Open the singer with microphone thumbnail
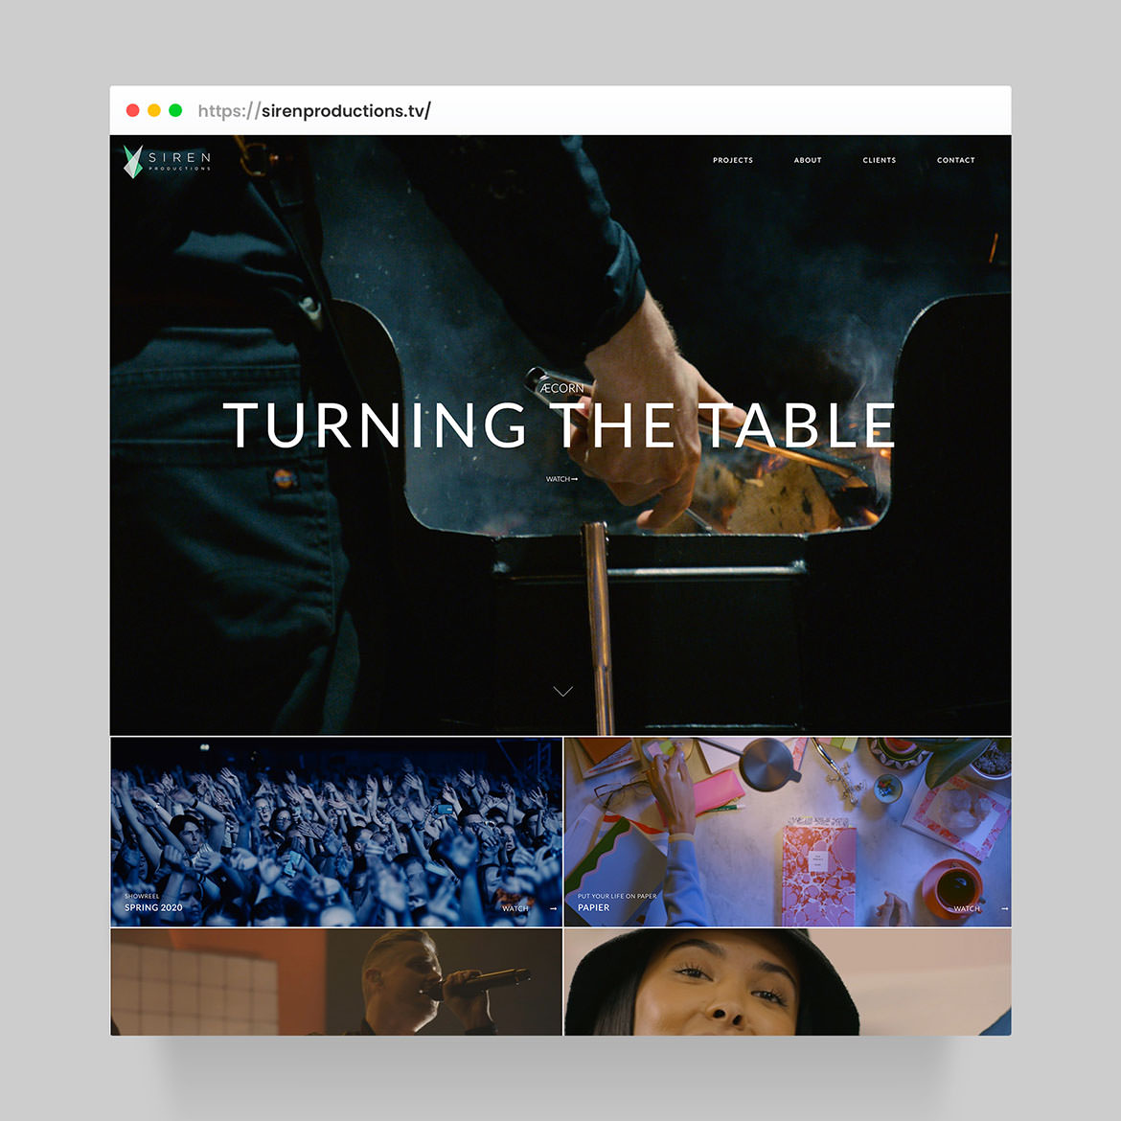1121x1121 pixels. tap(335, 981)
